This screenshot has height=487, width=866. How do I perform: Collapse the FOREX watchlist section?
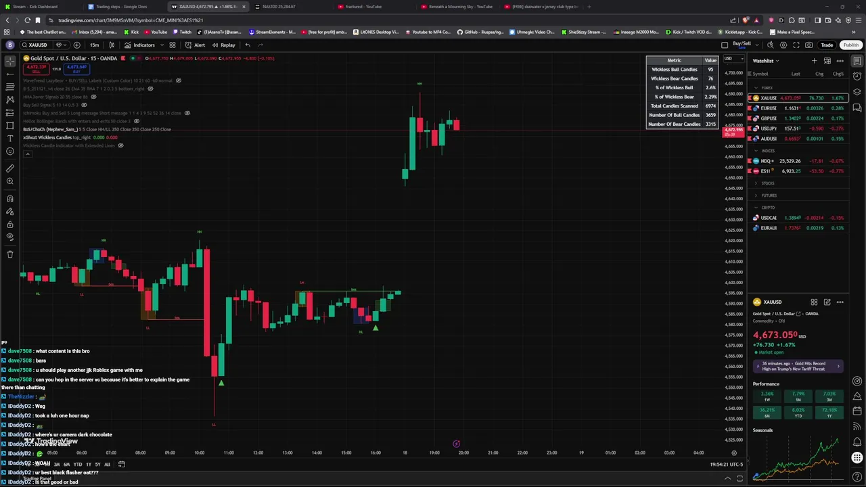tap(756, 88)
